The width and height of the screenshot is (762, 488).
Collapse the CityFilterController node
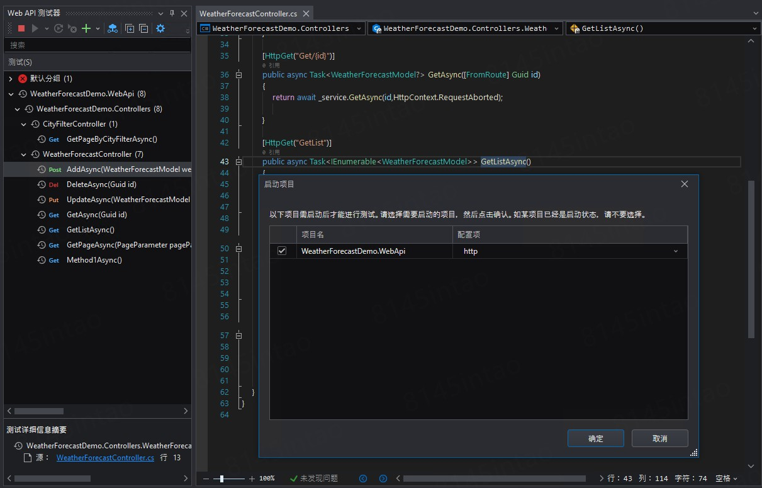(x=24, y=124)
